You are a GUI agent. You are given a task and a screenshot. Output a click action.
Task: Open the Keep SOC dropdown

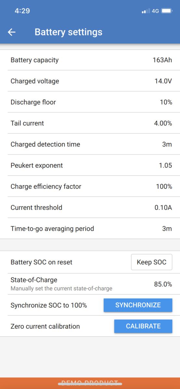pos(152,262)
